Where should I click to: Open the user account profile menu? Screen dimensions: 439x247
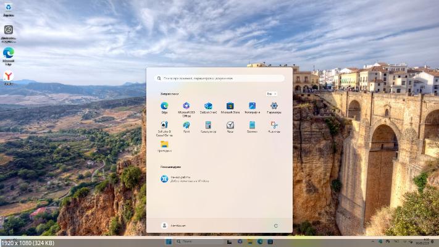pyautogui.click(x=174, y=225)
